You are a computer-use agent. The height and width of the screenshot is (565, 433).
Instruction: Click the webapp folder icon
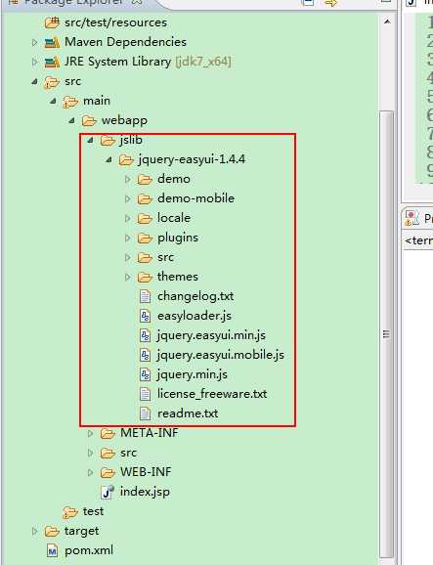tap(89, 120)
